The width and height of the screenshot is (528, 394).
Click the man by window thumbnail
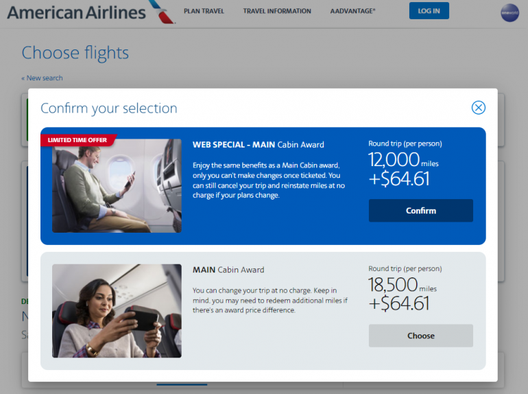[x=117, y=186]
